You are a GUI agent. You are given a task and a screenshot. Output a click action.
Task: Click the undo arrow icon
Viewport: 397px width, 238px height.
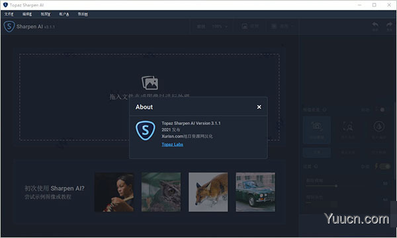coord(375,24)
